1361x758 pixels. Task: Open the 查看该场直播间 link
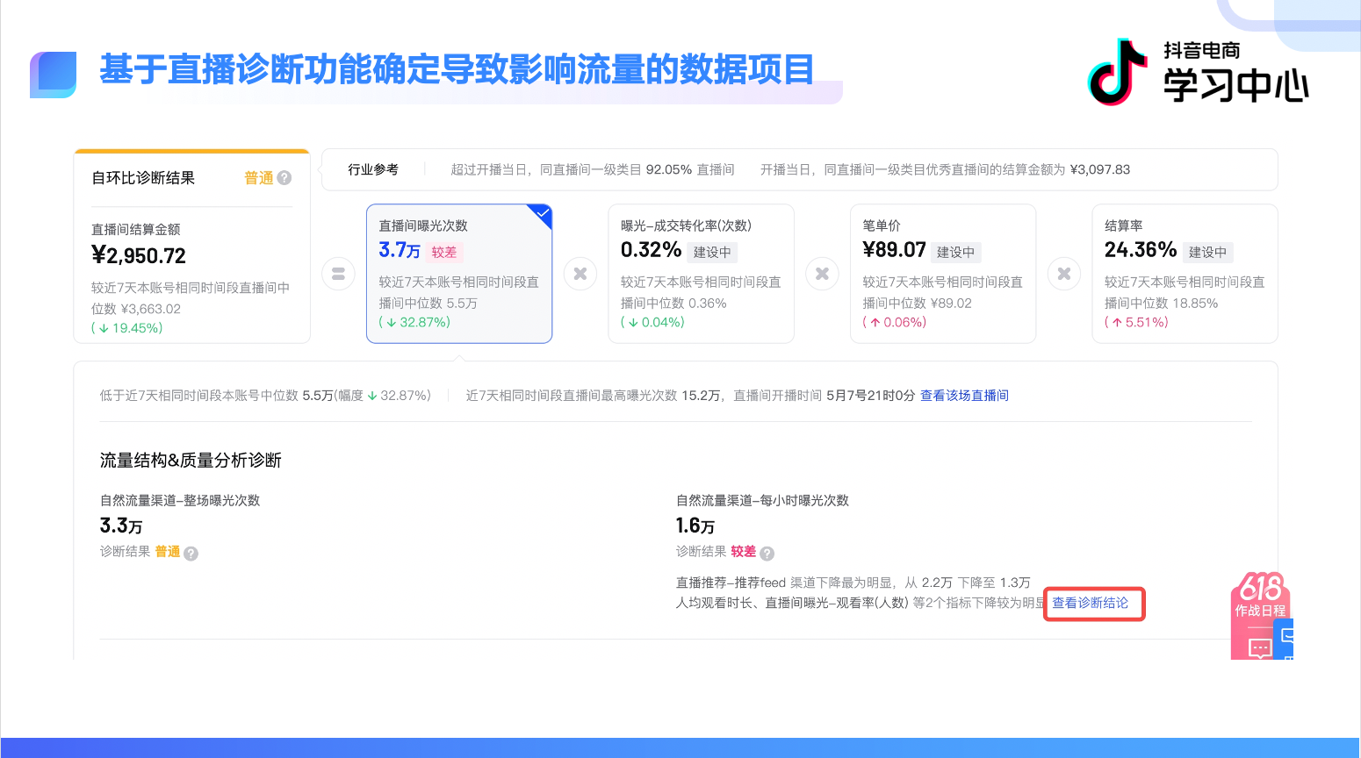pos(964,396)
